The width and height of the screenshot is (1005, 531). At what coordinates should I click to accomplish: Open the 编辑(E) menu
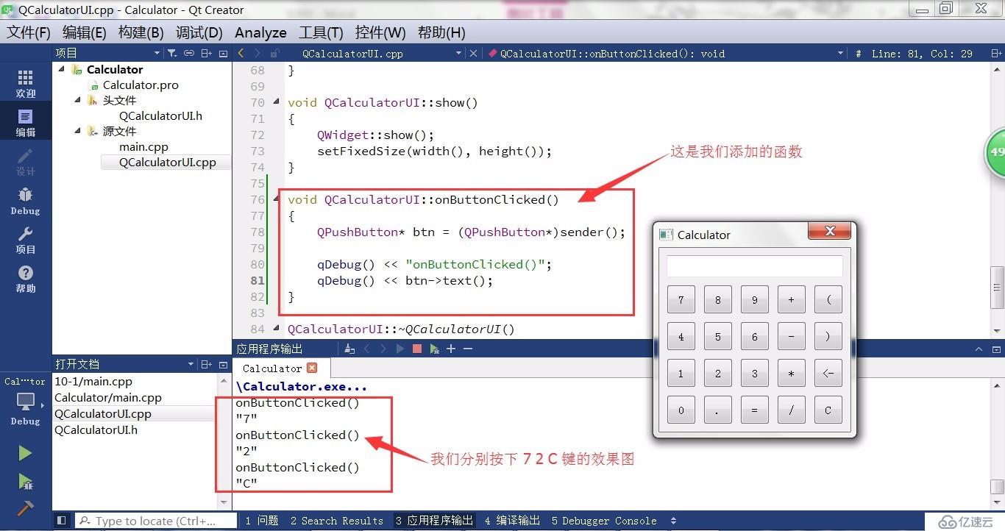click(84, 33)
